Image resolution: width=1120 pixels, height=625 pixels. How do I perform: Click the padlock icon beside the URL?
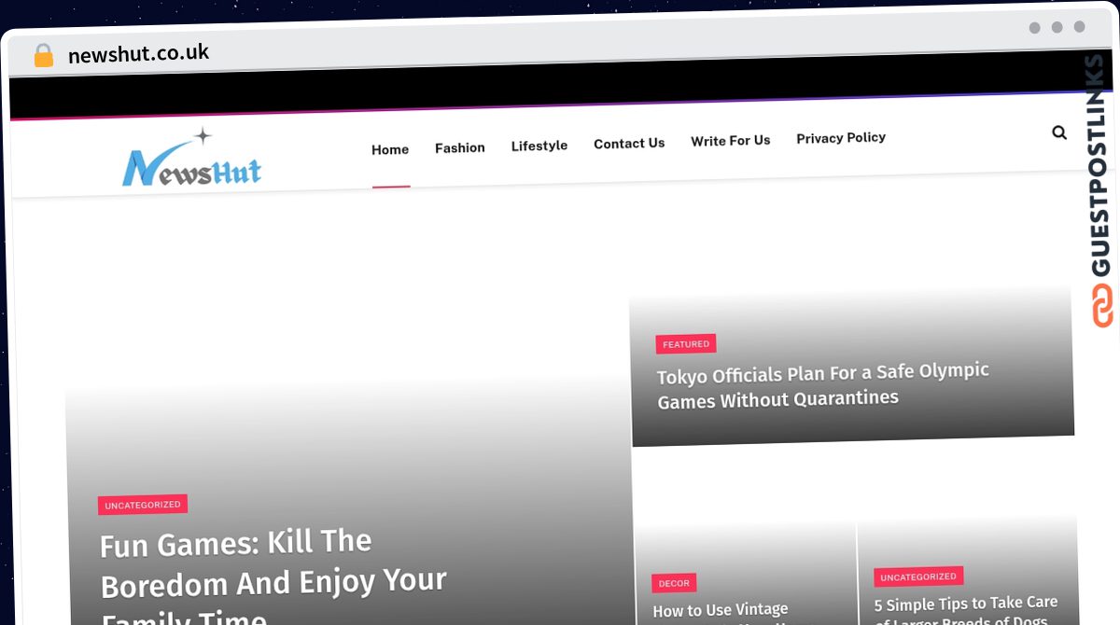[43, 56]
